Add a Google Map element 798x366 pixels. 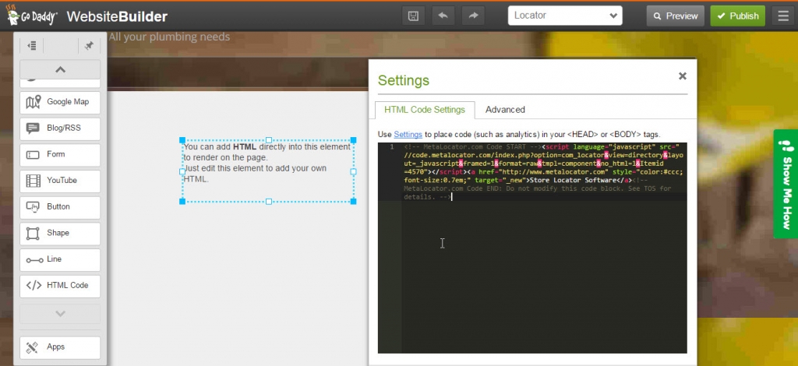pyautogui.click(x=60, y=102)
